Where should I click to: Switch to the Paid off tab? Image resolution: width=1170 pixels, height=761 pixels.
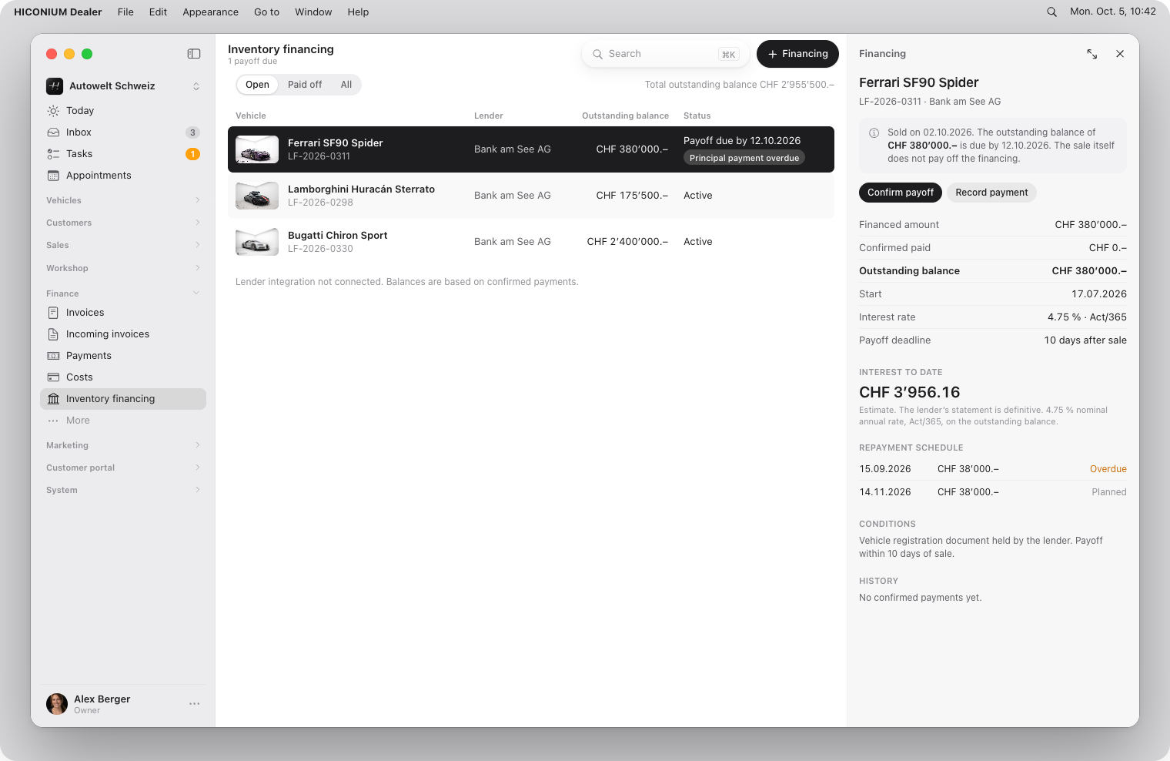(305, 85)
